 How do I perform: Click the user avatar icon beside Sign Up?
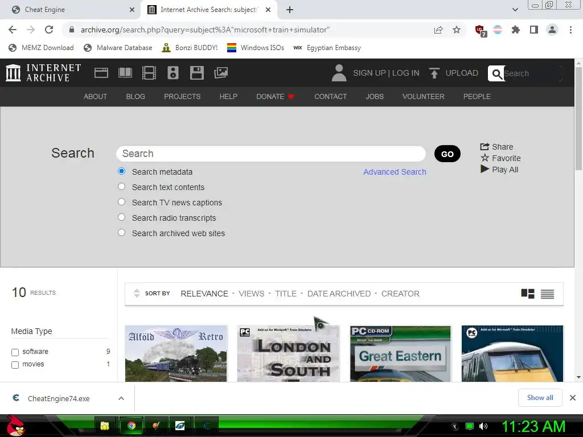coord(339,73)
